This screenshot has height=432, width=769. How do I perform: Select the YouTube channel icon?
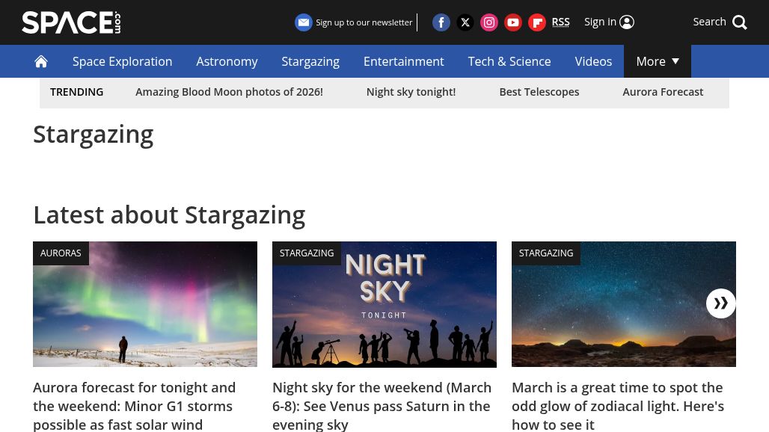click(x=513, y=22)
